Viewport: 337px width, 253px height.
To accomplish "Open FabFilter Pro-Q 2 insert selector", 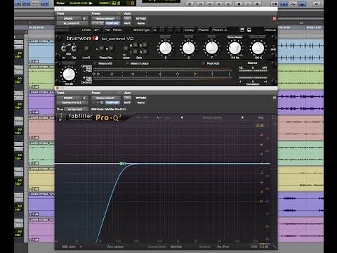I will (72, 103).
